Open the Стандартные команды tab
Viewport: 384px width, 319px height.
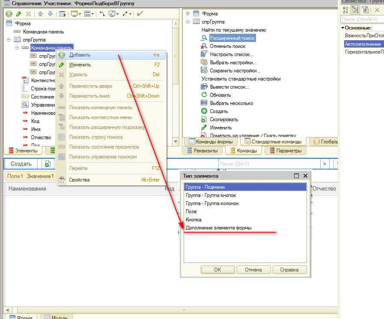point(272,142)
